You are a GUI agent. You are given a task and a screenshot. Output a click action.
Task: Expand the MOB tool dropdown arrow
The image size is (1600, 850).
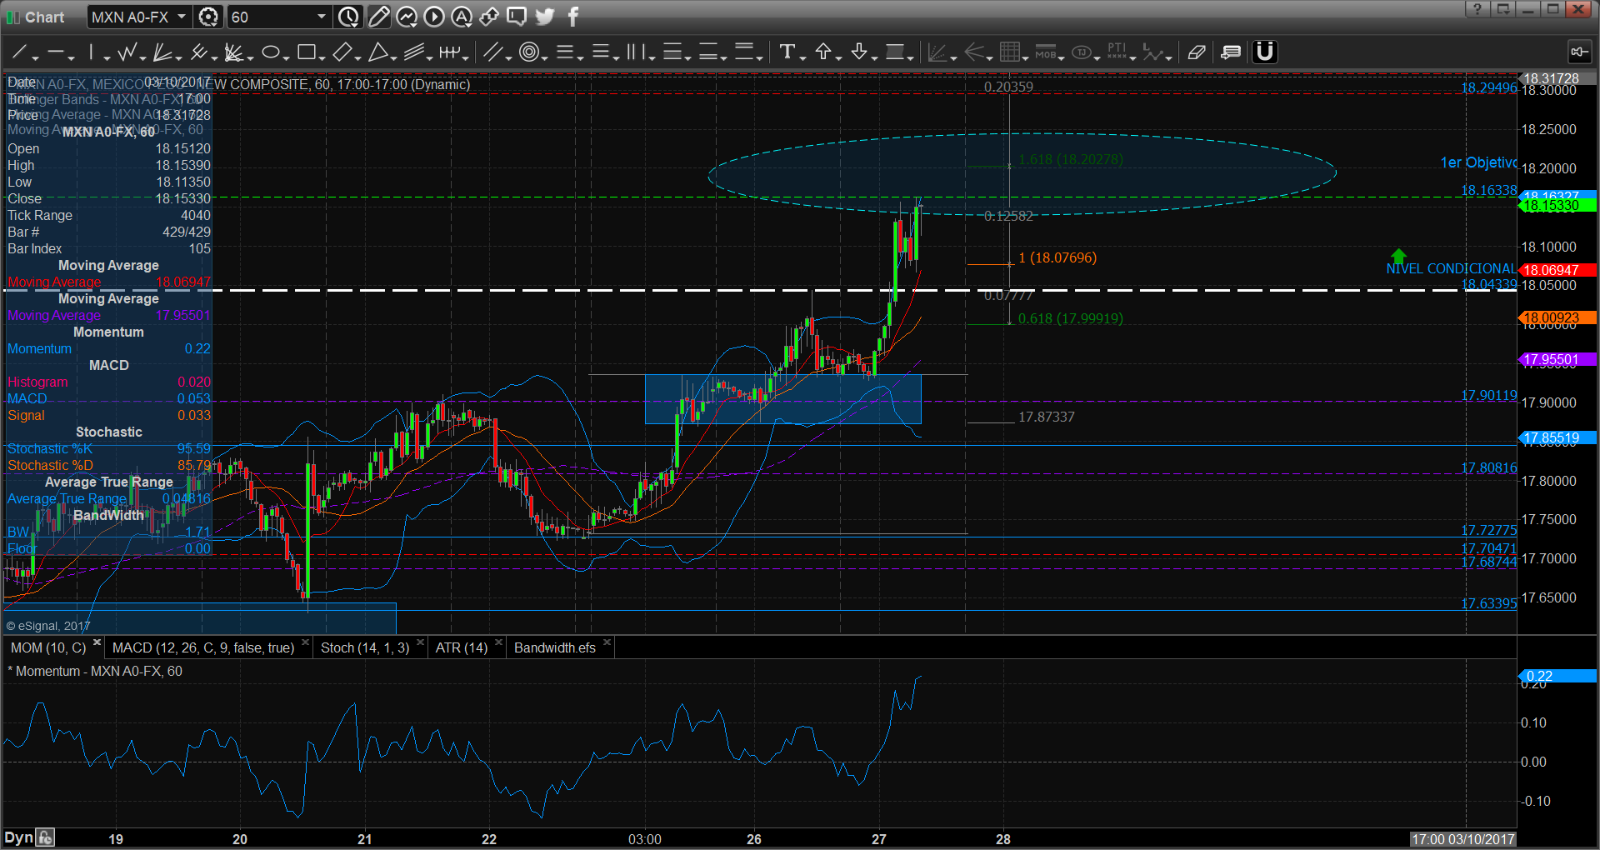point(1062,57)
